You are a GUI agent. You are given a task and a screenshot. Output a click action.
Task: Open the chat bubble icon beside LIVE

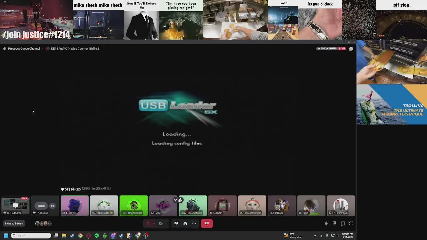pyautogui.click(x=351, y=49)
